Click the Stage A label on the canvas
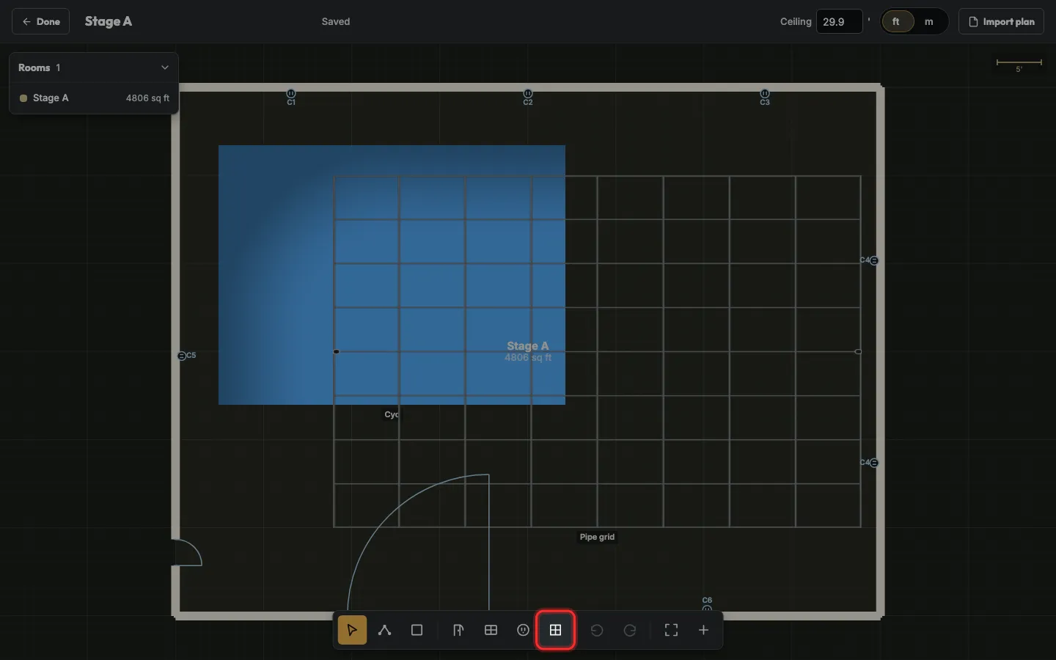Screen dimensions: 1056x660 click(528, 345)
